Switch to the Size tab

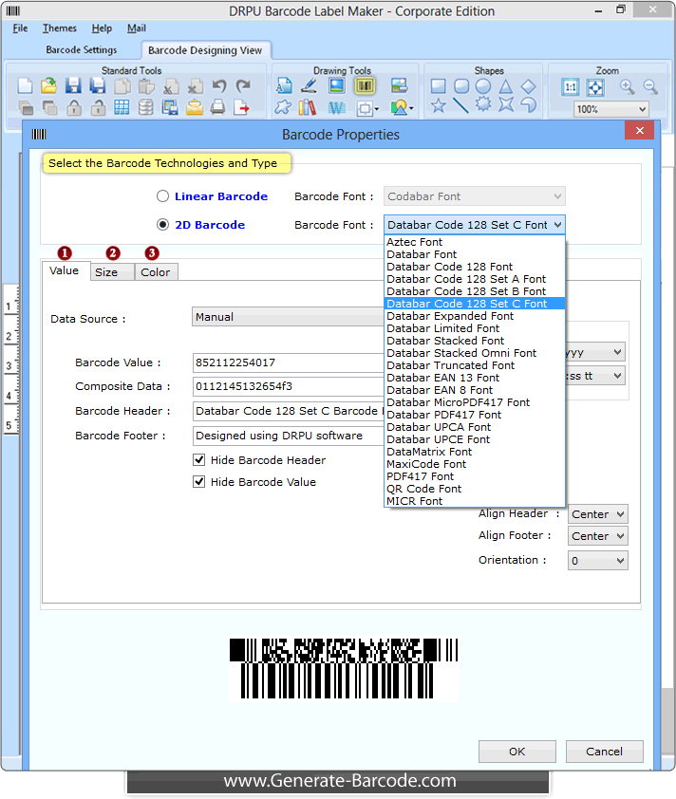click(x=106, y=272)
